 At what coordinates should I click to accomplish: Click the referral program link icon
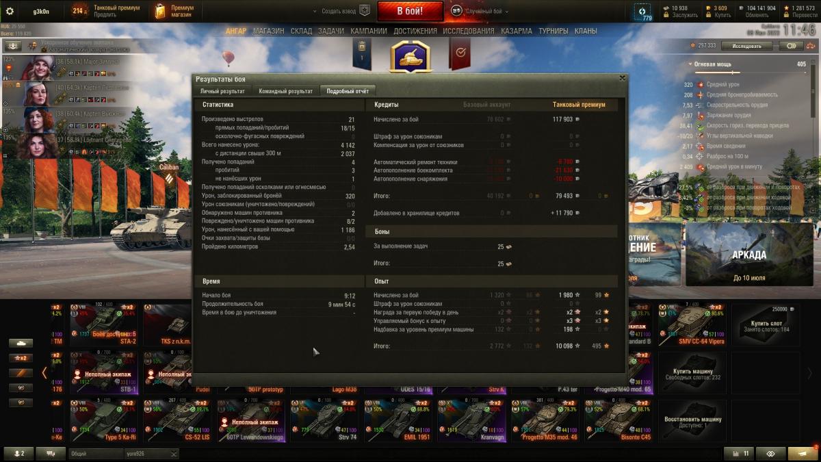coord(770,453)
